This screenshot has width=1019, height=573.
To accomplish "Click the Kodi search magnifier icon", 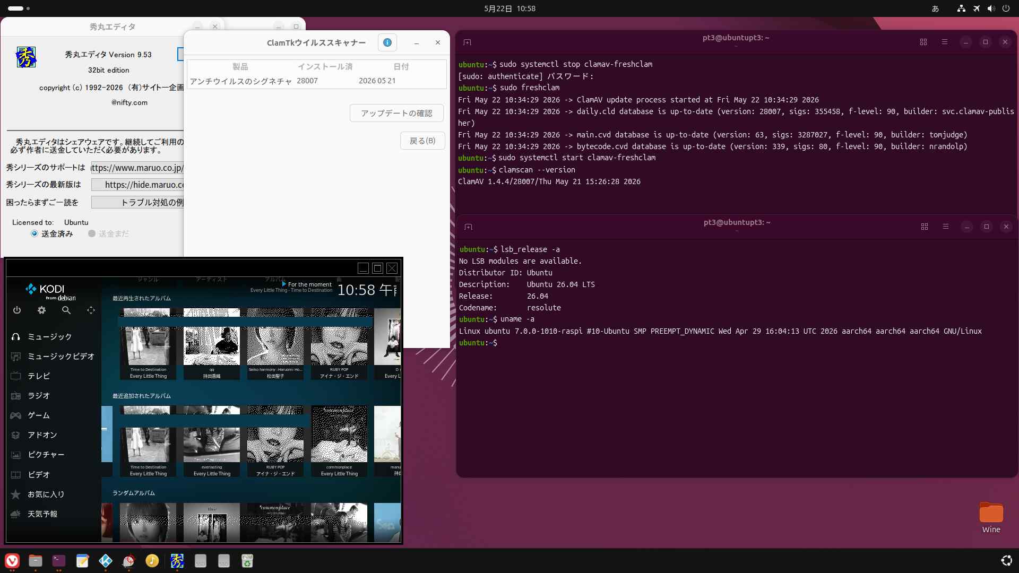I will 66,310.
